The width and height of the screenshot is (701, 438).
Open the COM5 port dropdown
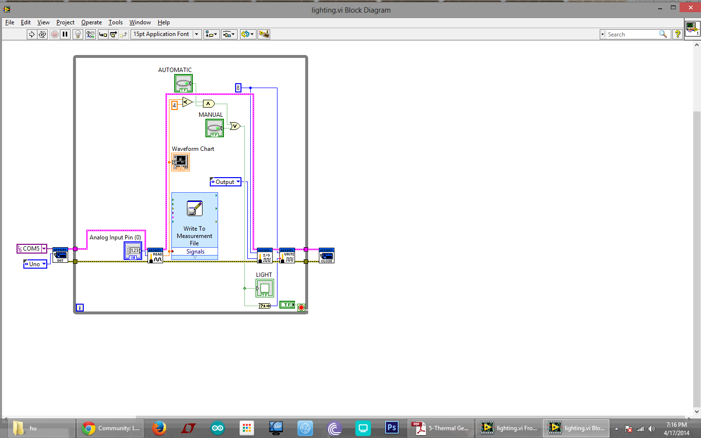44,249
